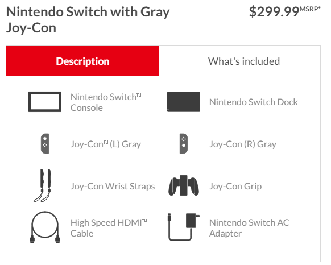Click the Nintendo Switch with Gray Joy-Con title
Screen dimensions: 331x265
click(88, 20)
